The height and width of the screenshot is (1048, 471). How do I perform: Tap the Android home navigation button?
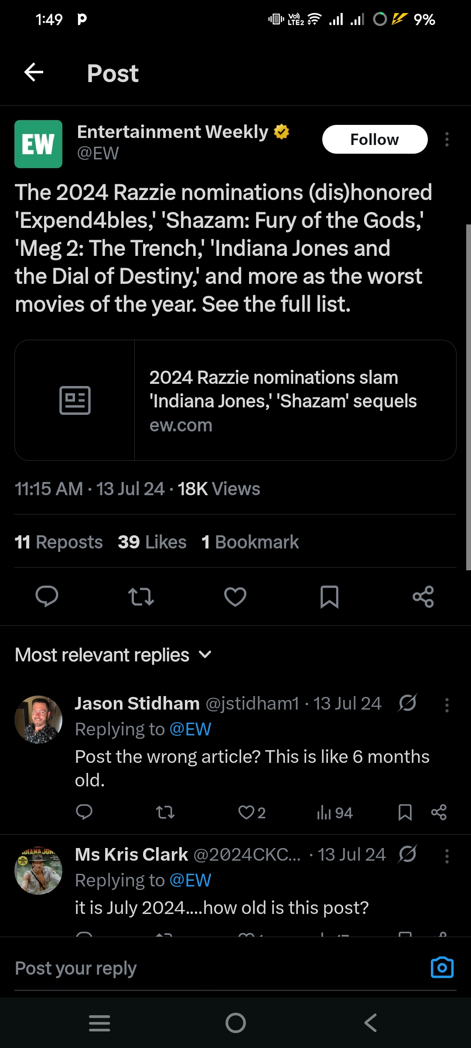tap(235, 1023)
